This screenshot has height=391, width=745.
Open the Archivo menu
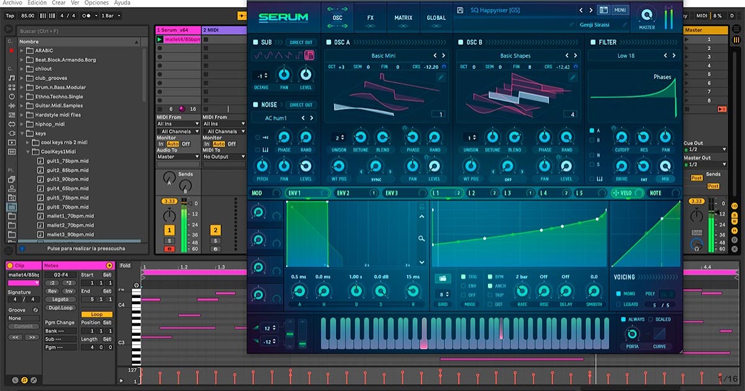click(x=12, y=3)
